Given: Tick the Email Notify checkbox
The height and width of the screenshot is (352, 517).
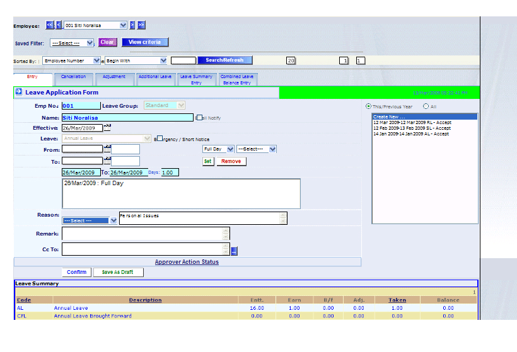Looking at the screenshot, I should pos(197,117).
